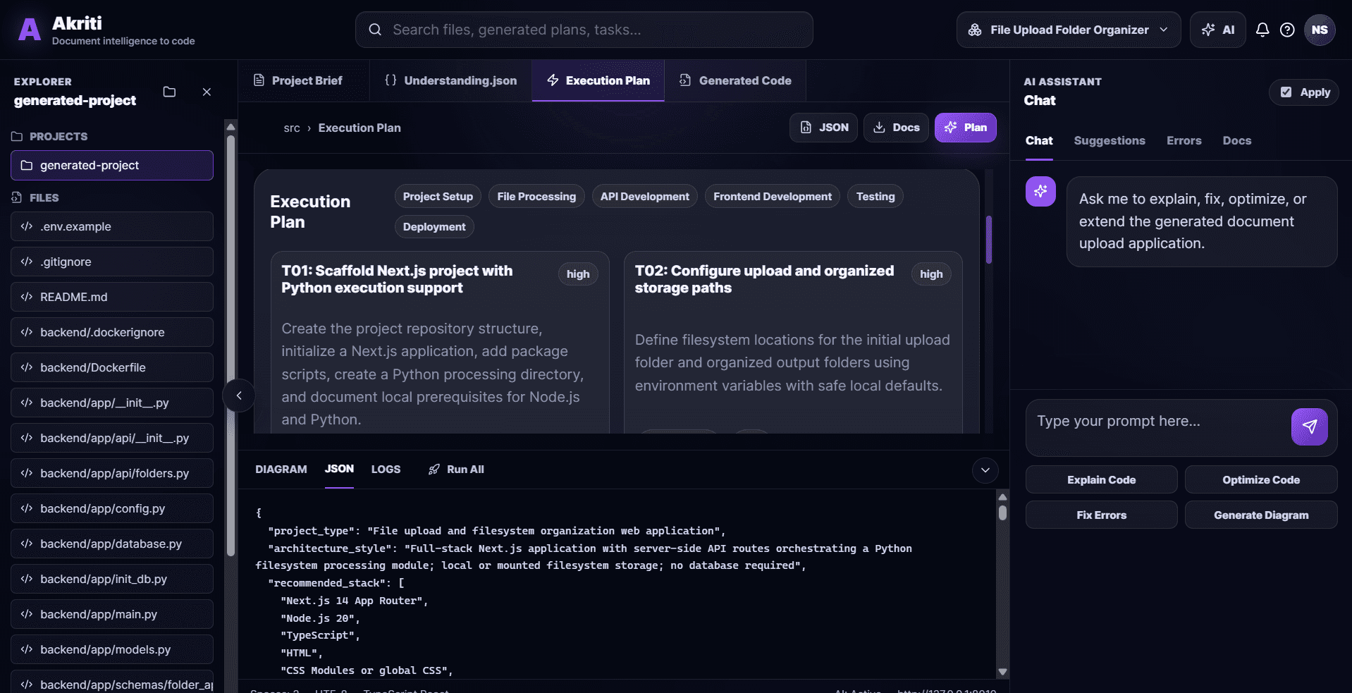Click JSON panel scroll down arrow

click(1002, 672)
